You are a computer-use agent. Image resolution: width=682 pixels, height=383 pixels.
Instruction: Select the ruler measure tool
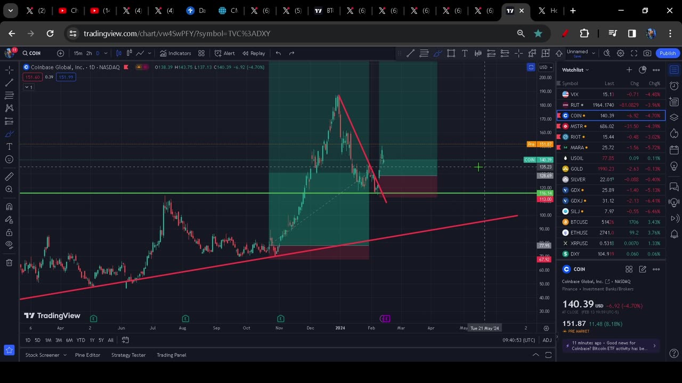click(9, 177)
